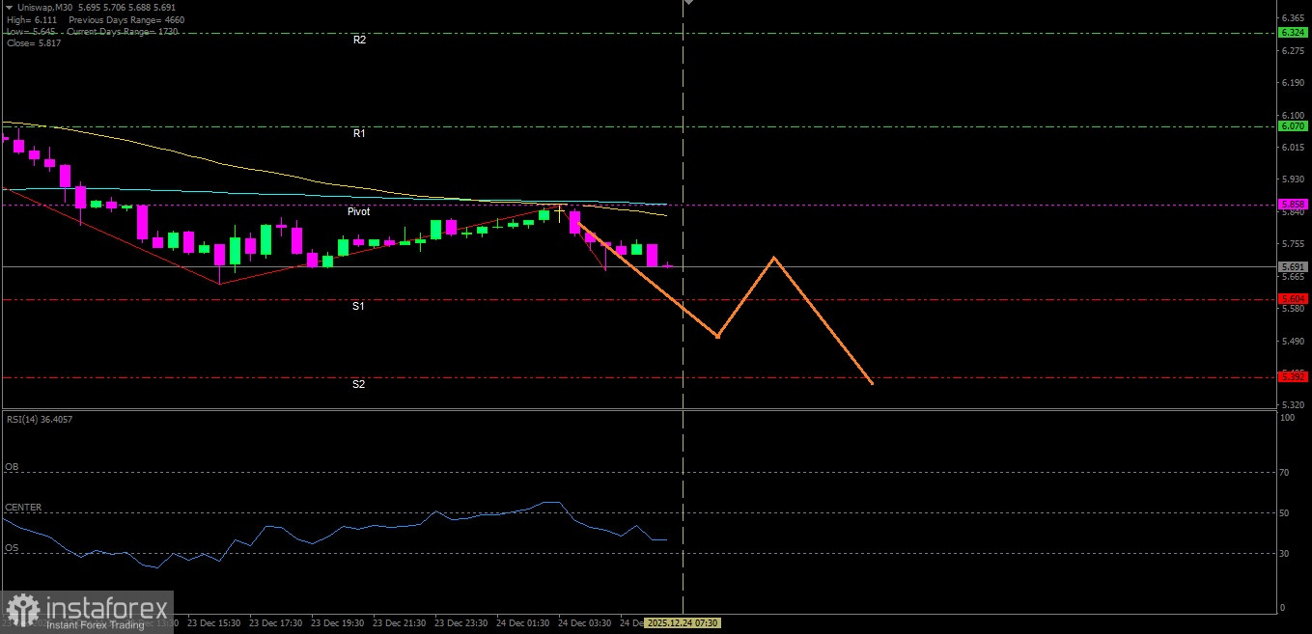Select the S2 support level label
The image size is (1312, 634).
coord(358,384)
